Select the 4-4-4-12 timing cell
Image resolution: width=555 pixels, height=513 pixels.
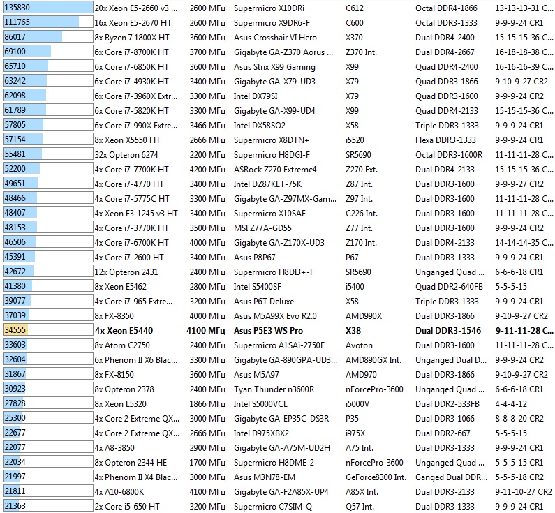pos(511,403)
